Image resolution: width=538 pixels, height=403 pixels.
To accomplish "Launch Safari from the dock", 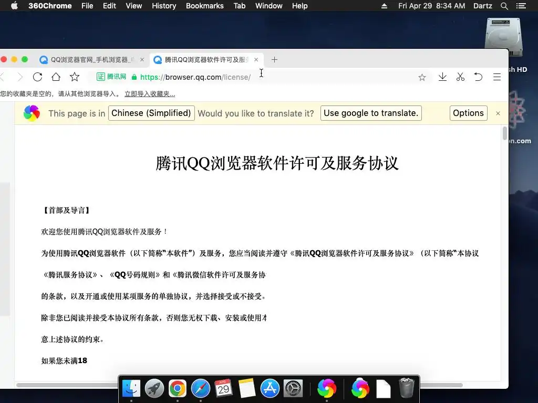I will (x=201, y=389).
